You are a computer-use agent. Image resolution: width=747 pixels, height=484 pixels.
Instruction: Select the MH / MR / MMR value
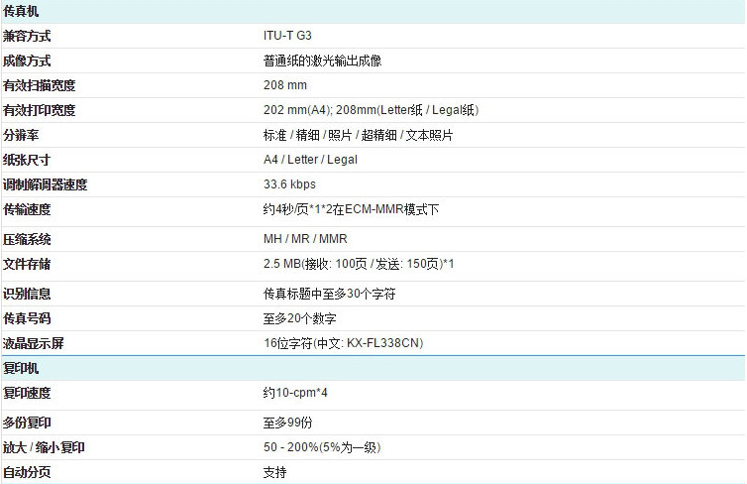(x=305, y=239)
